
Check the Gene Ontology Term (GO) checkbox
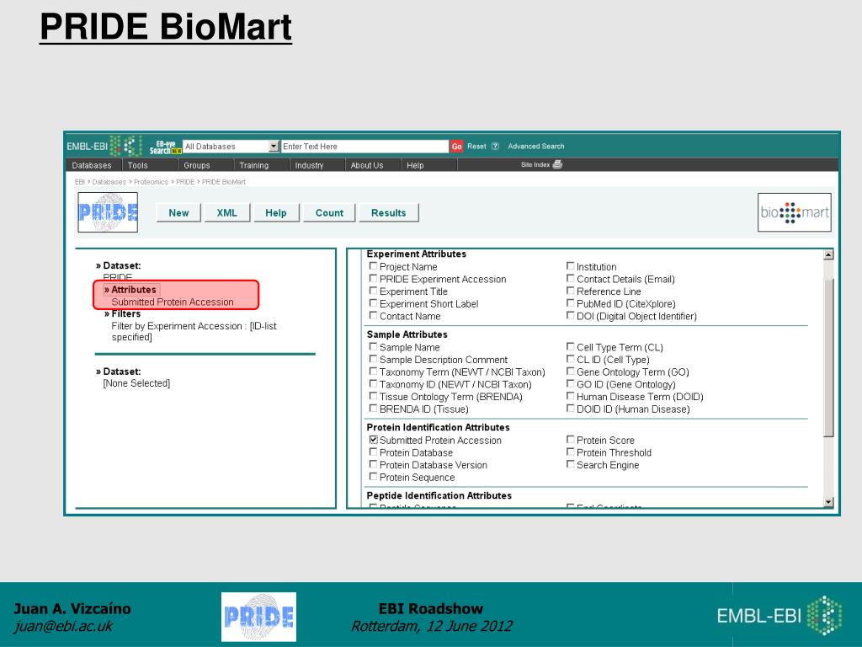pos(570,372)
